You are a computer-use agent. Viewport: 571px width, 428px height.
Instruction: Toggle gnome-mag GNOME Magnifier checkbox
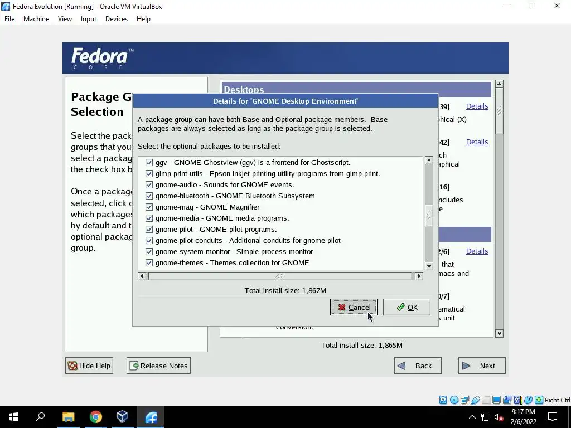pos(149,207)
